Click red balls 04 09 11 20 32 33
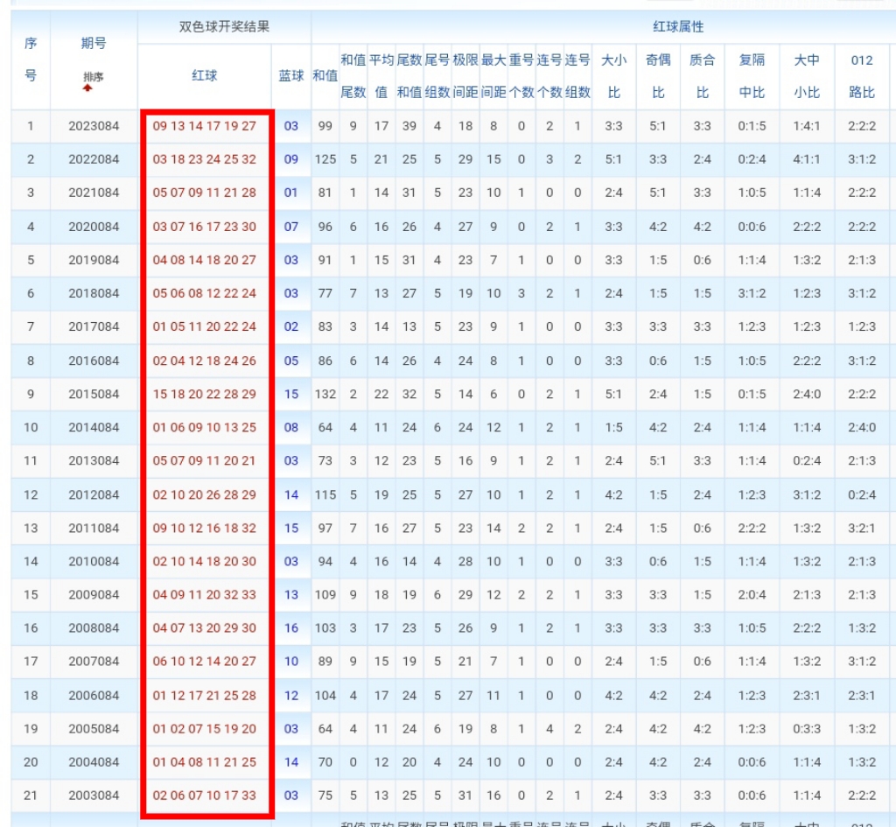Screen dimensions: 896x827 205,594
